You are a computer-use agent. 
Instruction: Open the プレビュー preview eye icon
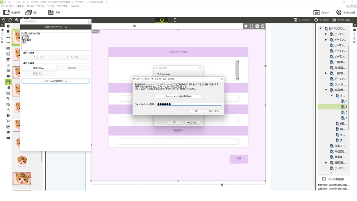(x=316, y=13)
